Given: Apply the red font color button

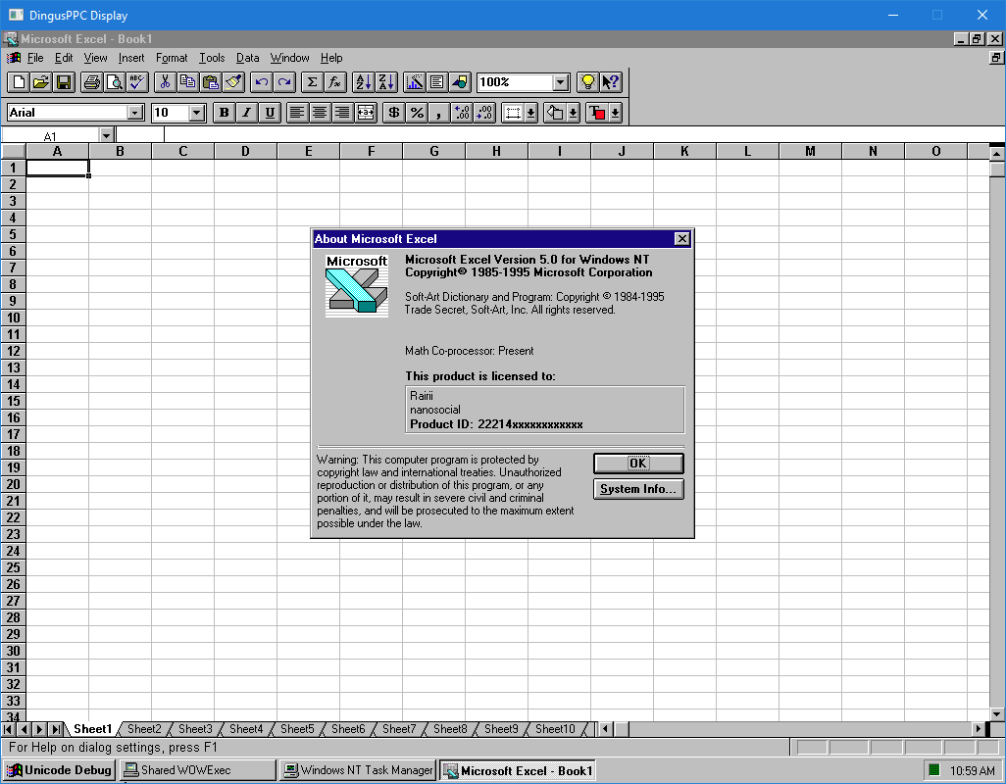Looking at the screenshot, I should 596,113.
